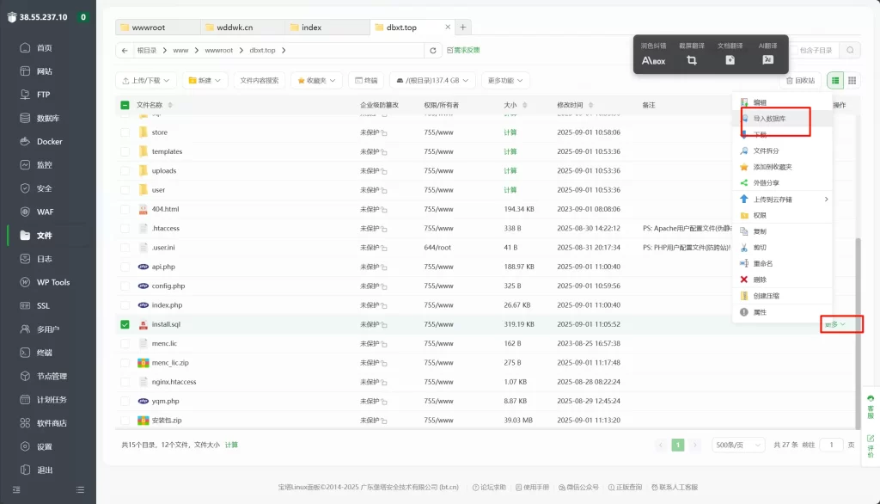This screenshot has width=880, height=504.
Task: Toggle the select-all checkbox in the table header
Action: click(125, 105)
